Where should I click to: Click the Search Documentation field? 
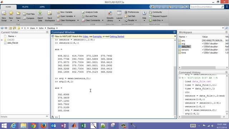[x=206, y=7]
